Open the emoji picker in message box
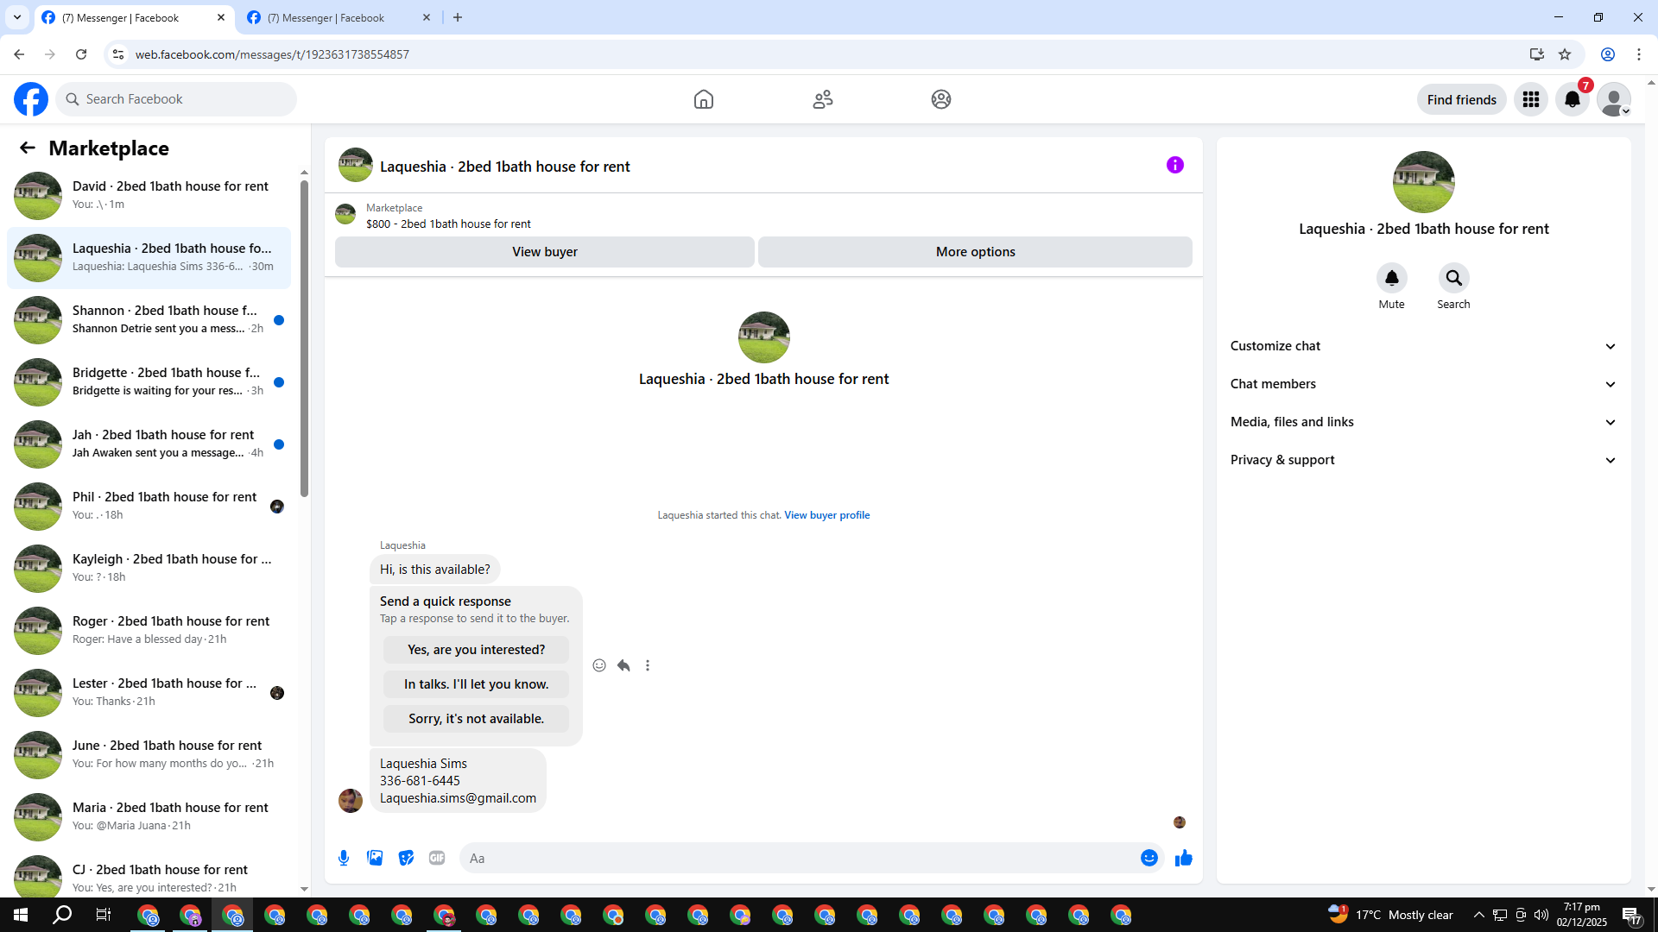The width and height of the screenshot is (1658, 932). click(1149, 858)
